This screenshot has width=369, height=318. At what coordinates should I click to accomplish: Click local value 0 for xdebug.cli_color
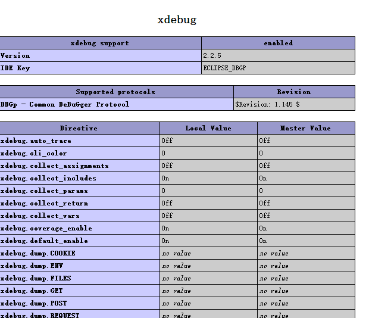(x=163, y=153)
